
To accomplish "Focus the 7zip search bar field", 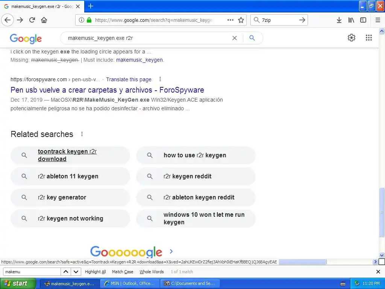I will (x=279, y=20).
